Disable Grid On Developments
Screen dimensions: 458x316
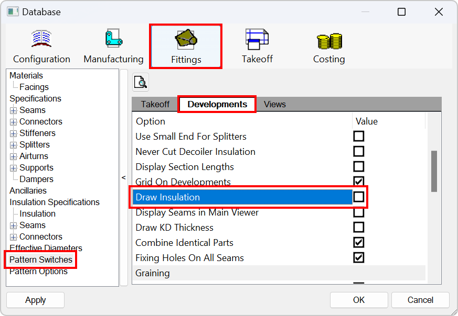coord(359,182)
